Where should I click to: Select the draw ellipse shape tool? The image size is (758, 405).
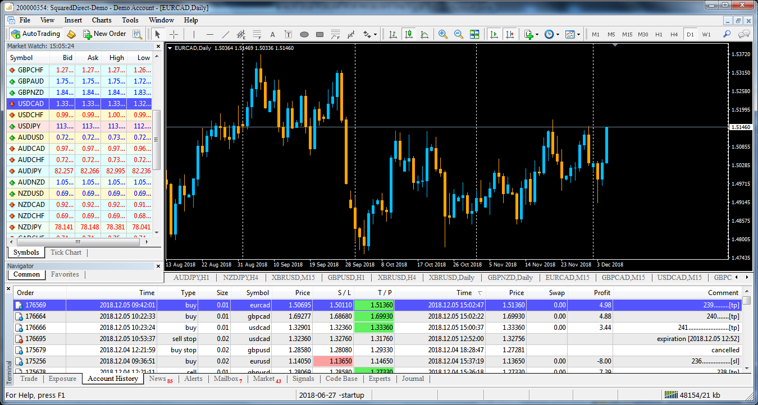(x=304, y=34)
